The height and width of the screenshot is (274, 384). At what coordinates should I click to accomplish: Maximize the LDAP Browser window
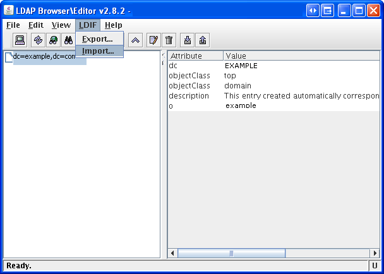359,11
